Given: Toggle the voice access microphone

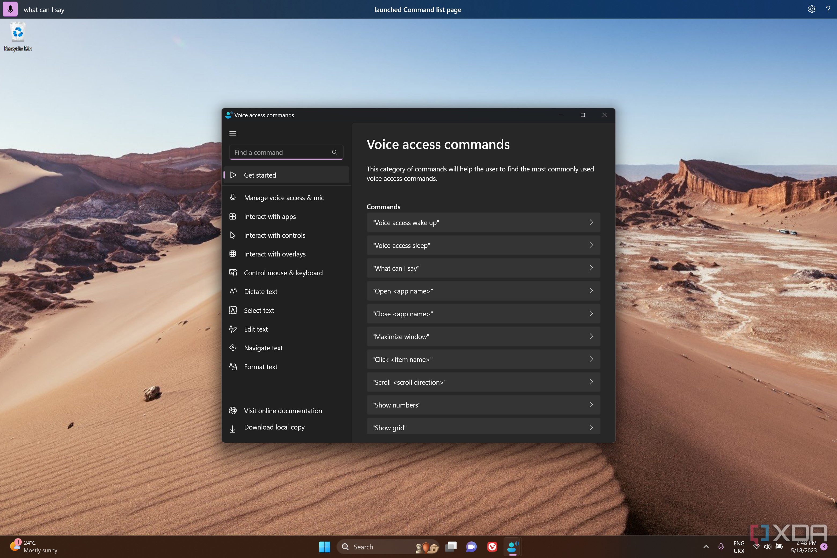Looking at the screenshot, I should click(10, 9).
